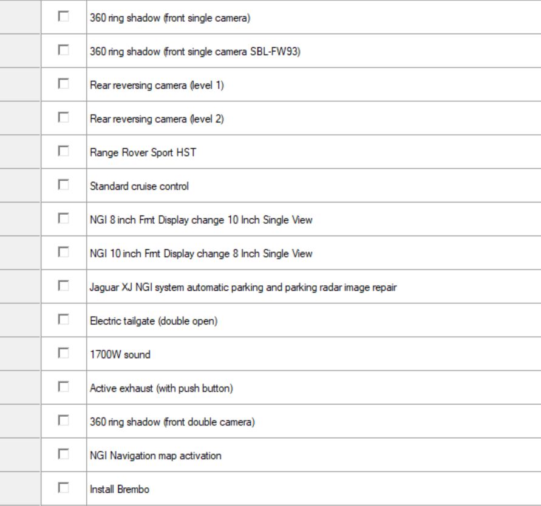Tick the 1700W sound checkbox
The width and height of the screenshot is (541, 506).
(x=63, y=354)
